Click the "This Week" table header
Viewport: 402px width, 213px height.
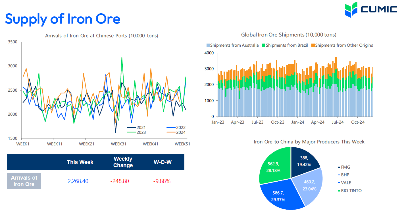80,162
